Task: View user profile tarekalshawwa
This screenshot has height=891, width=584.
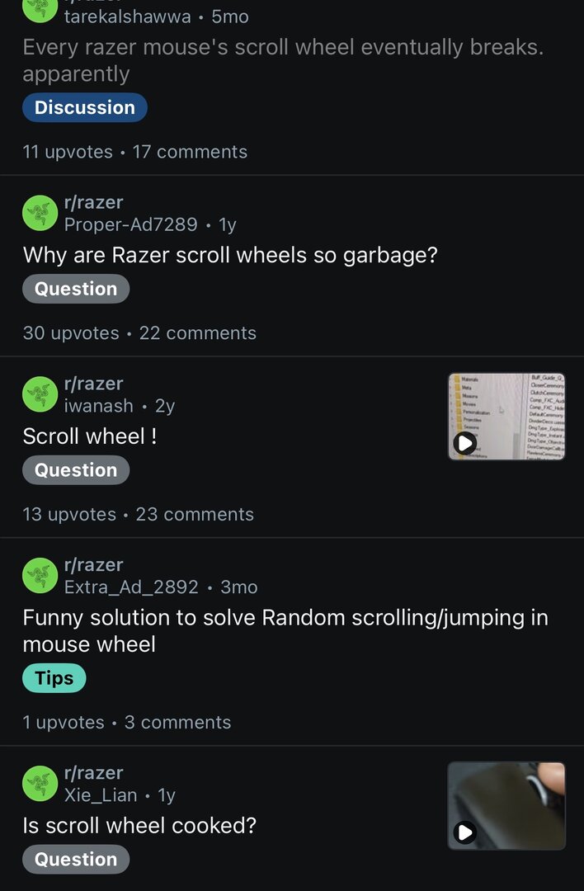Action: (x=127, y=16)
